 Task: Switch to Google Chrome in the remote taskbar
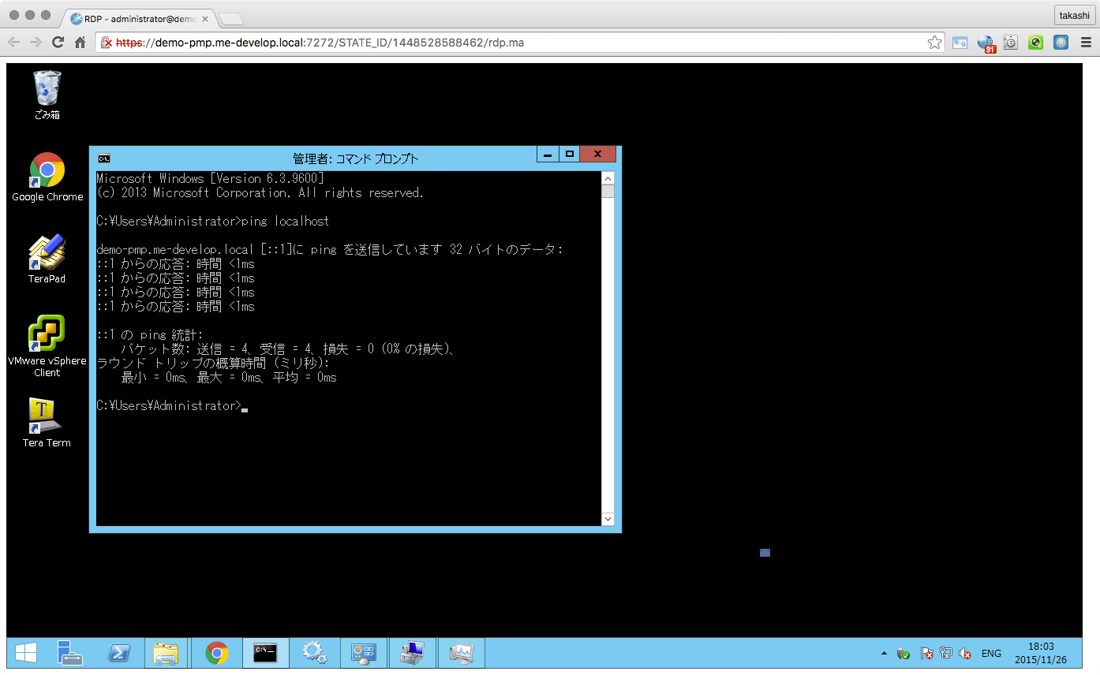coord(217,653)
